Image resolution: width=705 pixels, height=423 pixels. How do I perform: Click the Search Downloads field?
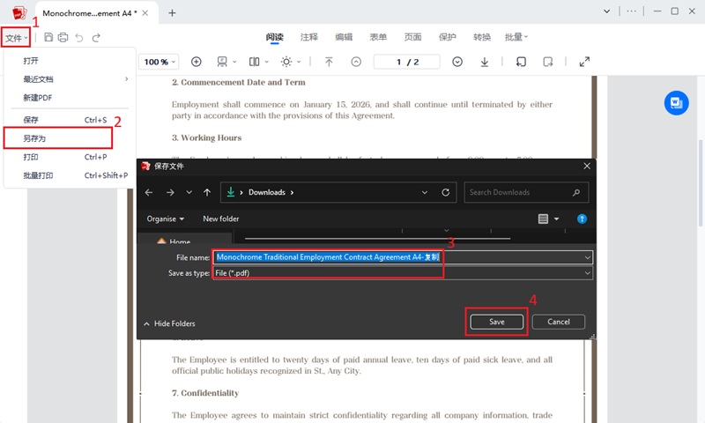coord(526,192)
